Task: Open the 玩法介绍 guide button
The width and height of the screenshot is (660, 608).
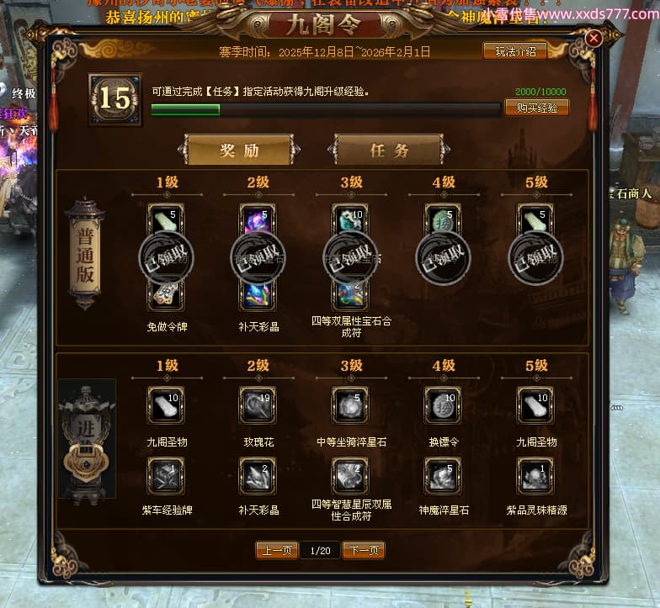Action: tap(515, 52)
